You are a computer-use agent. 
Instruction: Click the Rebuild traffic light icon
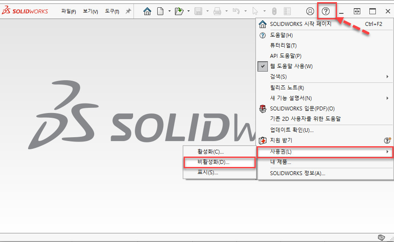pos(274,11)
